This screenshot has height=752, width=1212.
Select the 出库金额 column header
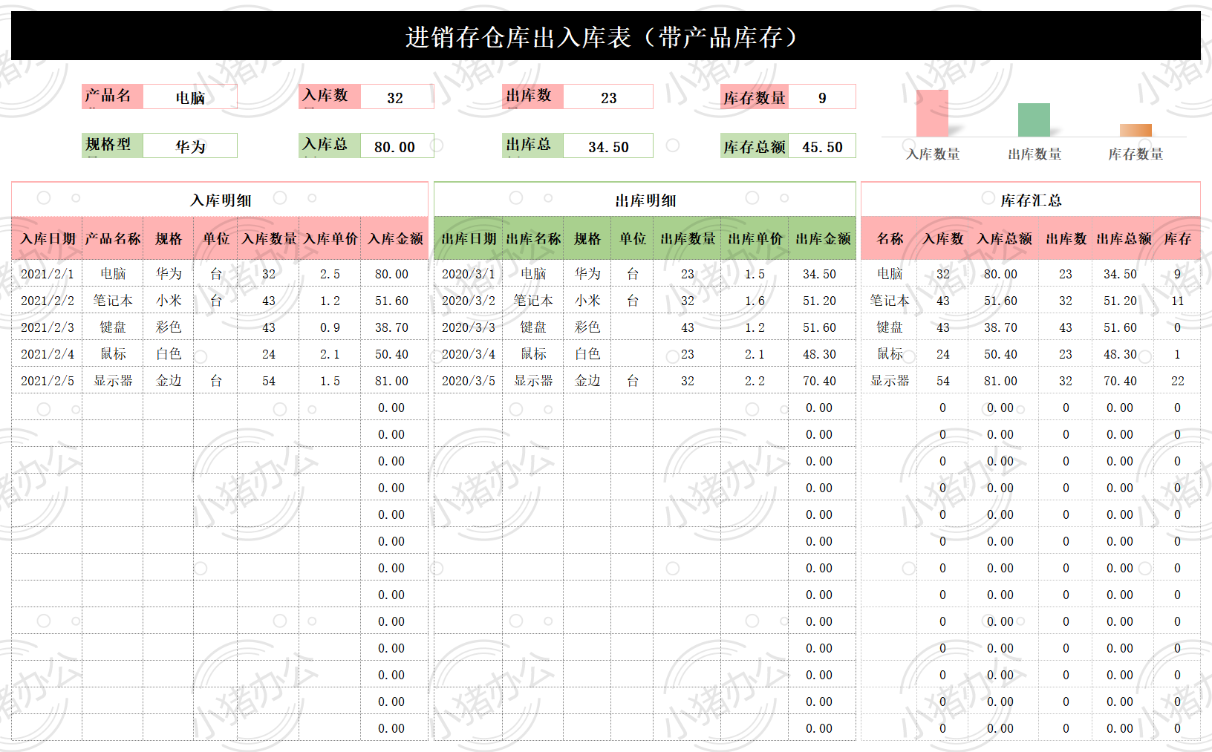822,238
